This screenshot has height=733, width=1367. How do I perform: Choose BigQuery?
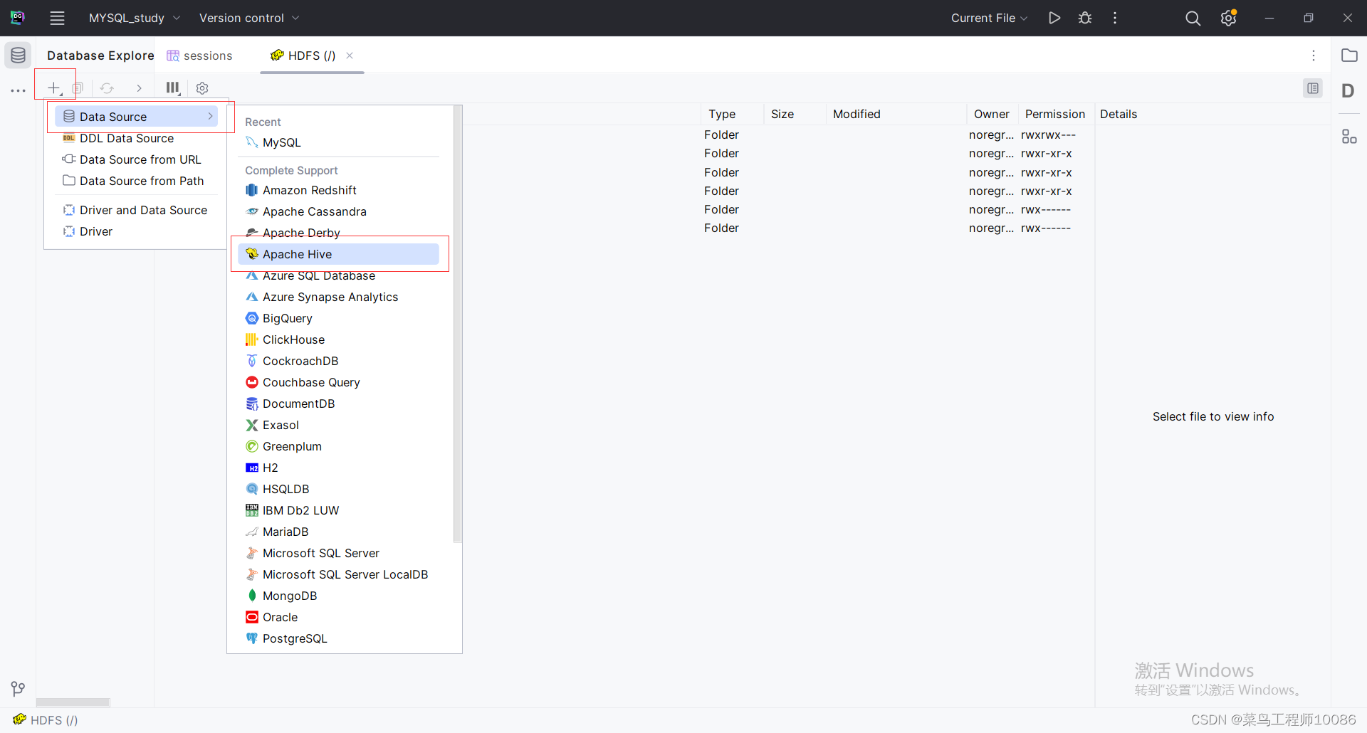click(x=339, y=318)
